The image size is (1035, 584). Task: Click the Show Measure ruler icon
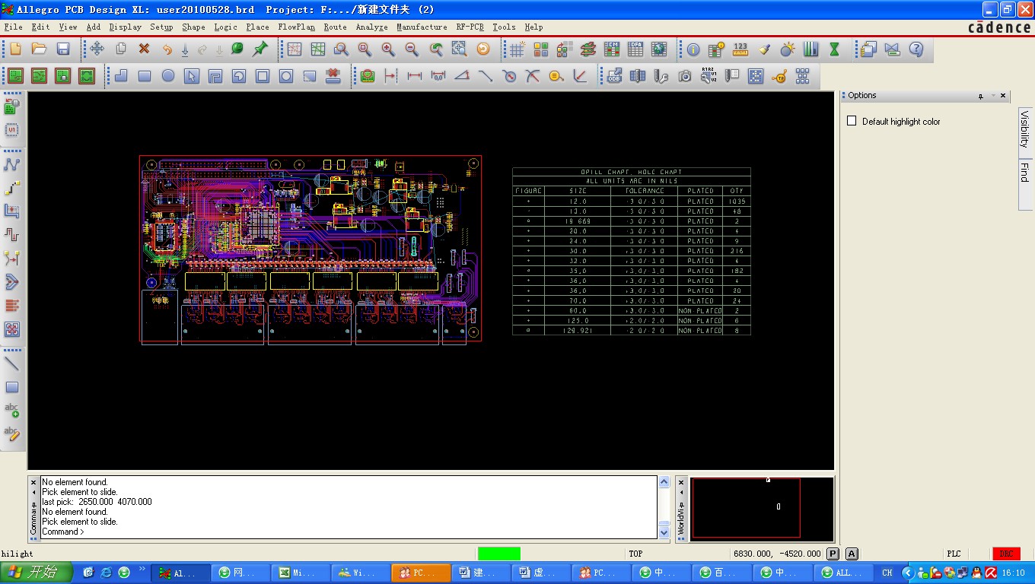click(x=740, y=49)
